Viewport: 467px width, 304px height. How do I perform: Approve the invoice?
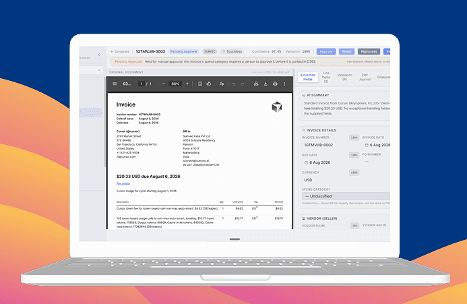coord(326,51)
